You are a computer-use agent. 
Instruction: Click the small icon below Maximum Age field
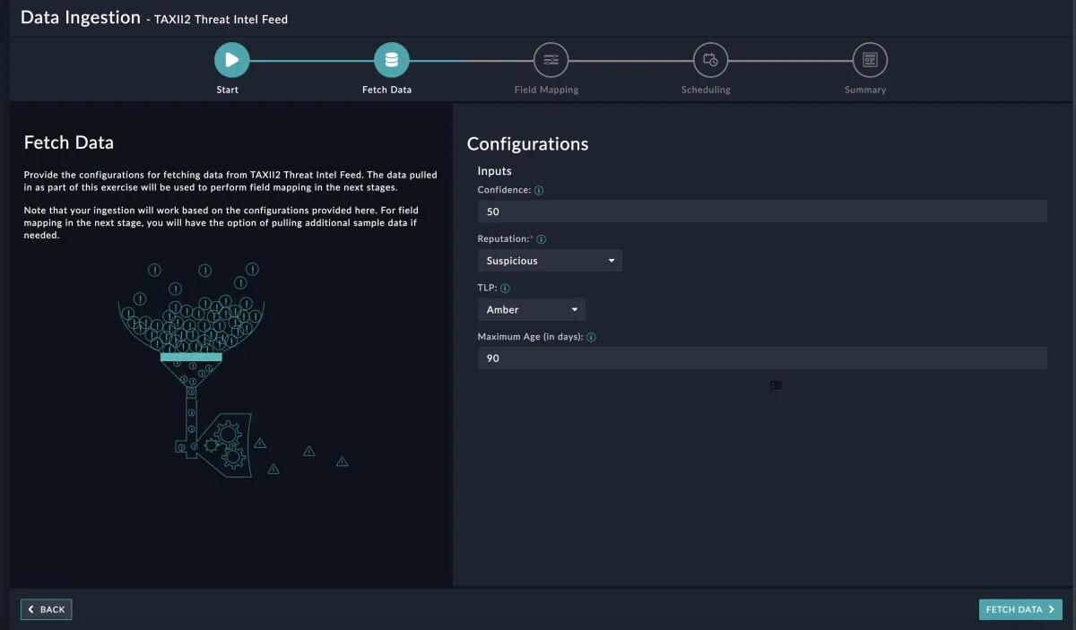[x=776, y=385]
